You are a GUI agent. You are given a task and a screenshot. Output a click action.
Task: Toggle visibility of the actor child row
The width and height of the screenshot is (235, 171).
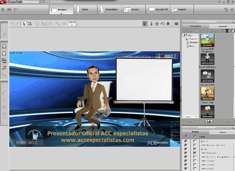[186, 145]
